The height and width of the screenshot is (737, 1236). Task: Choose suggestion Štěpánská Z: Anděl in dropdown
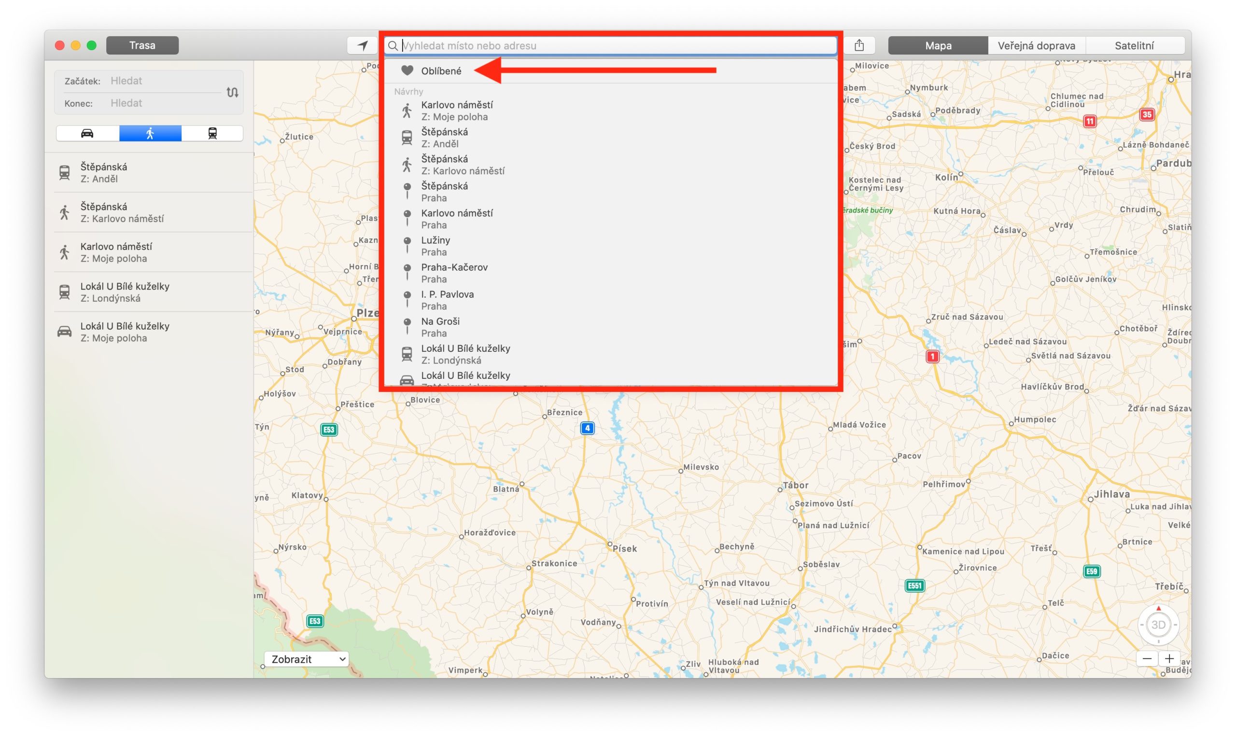612,138
